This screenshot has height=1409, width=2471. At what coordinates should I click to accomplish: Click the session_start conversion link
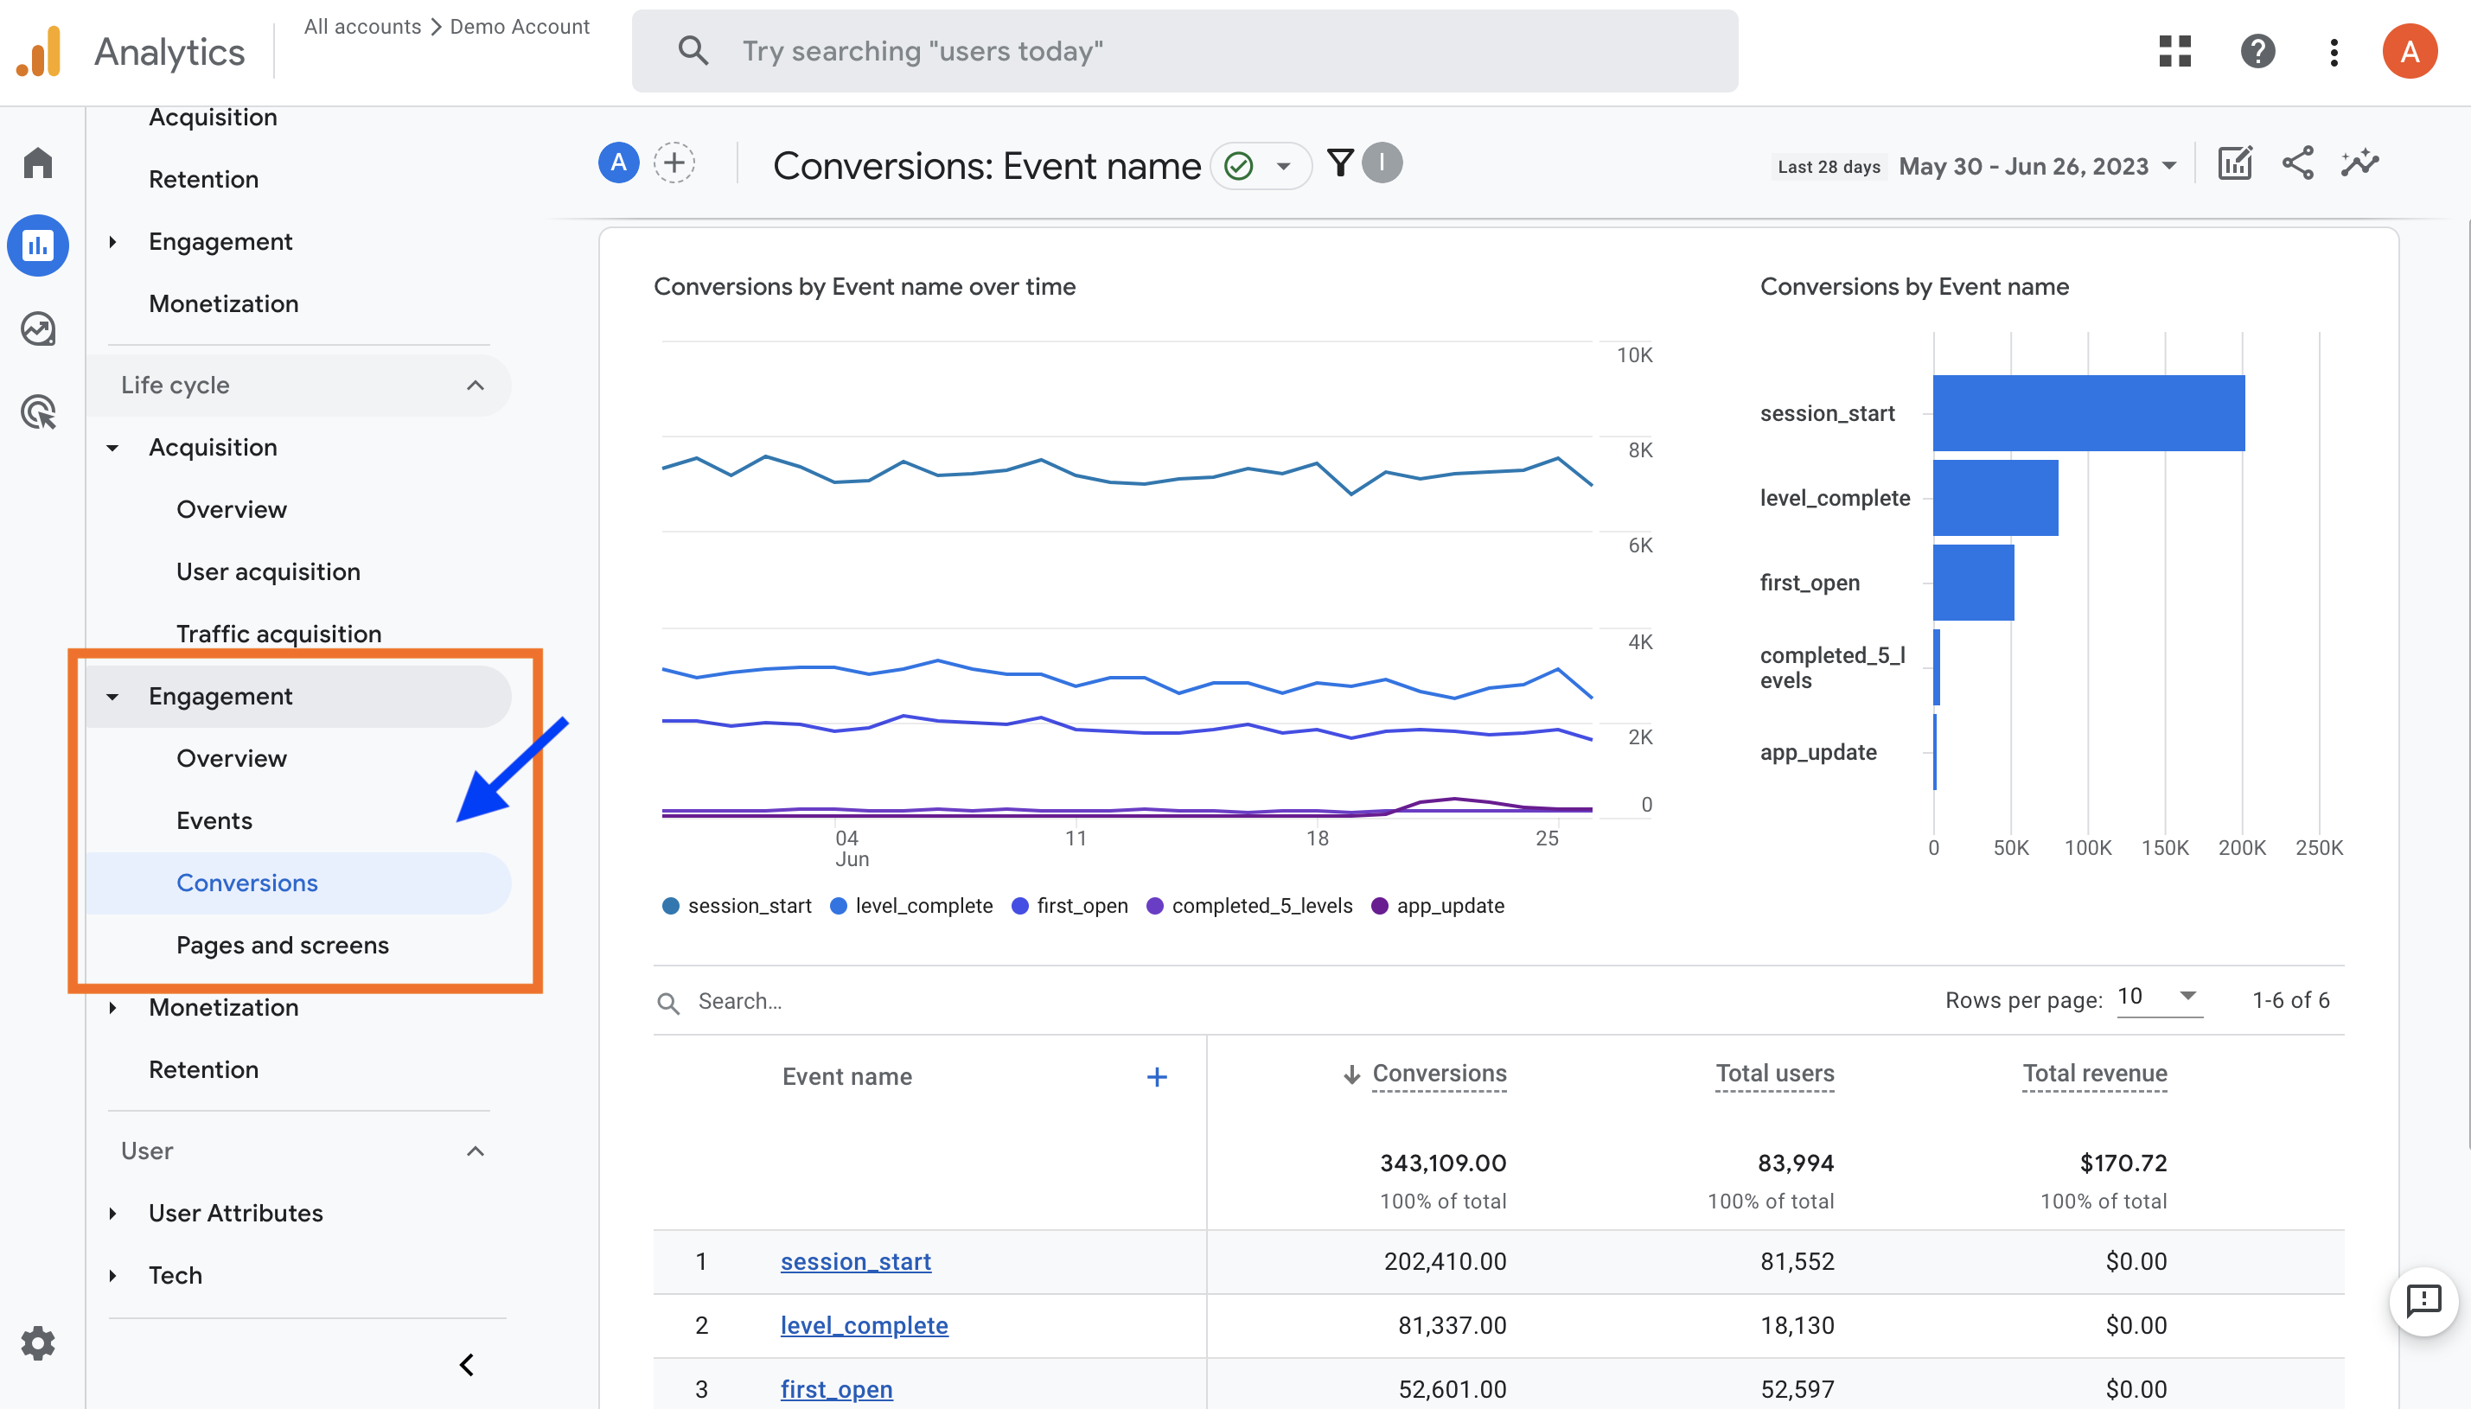[853, 1259]
